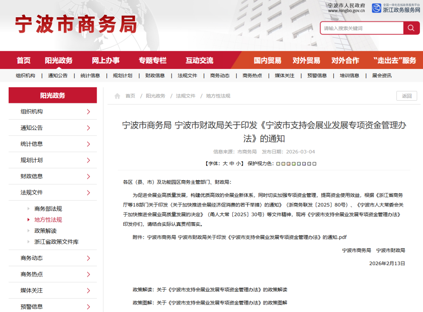Open the 国内贸易 nav item
This screenshot has width=423, height=312.
268,60
